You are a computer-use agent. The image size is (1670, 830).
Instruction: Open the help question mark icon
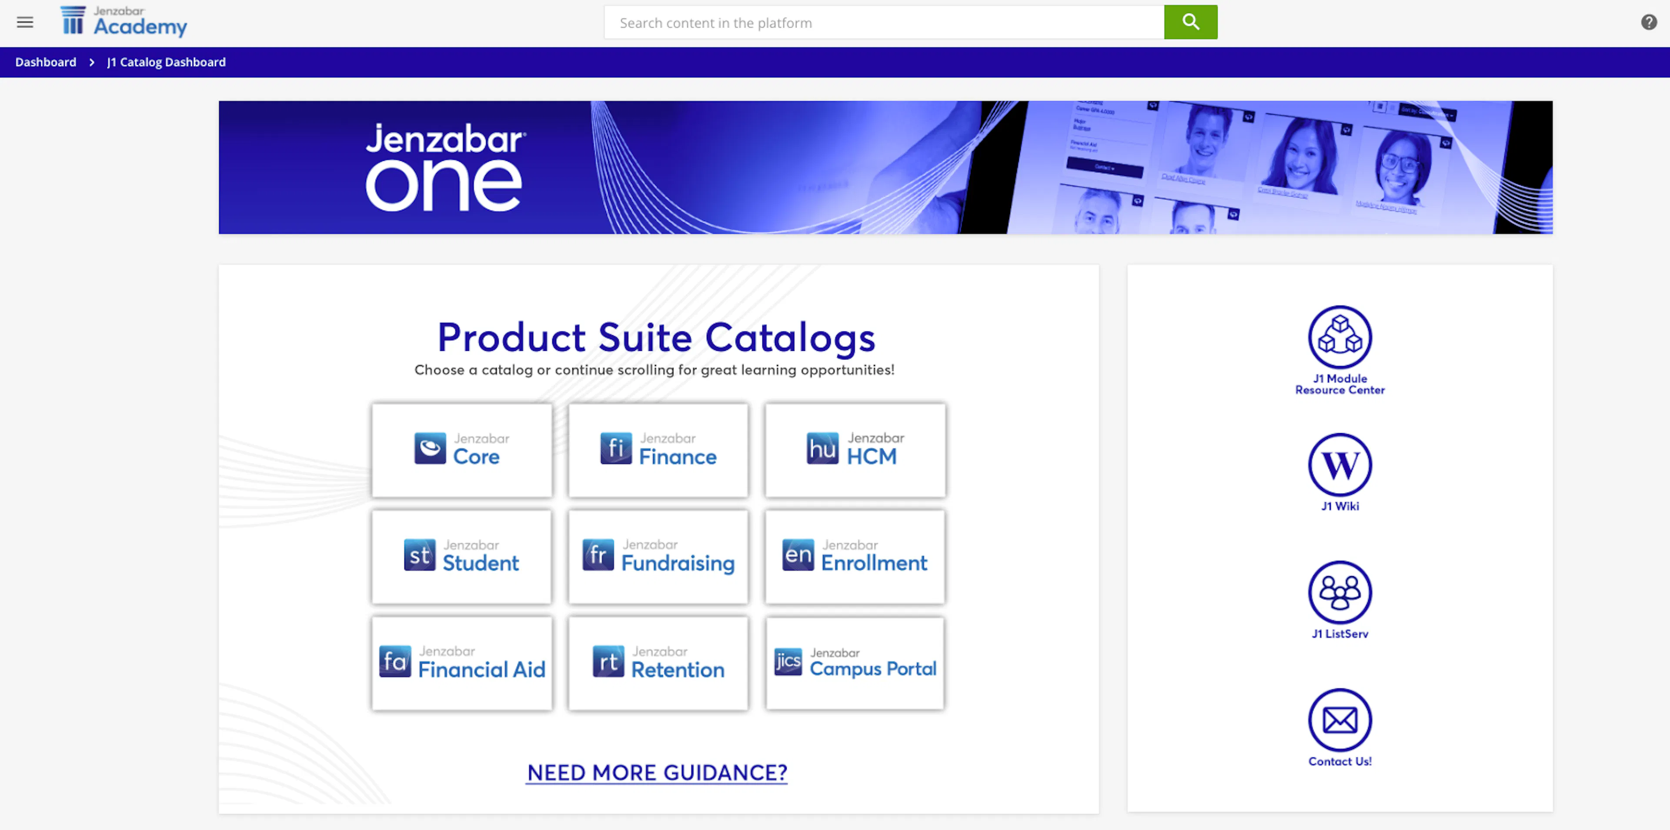1649,23
